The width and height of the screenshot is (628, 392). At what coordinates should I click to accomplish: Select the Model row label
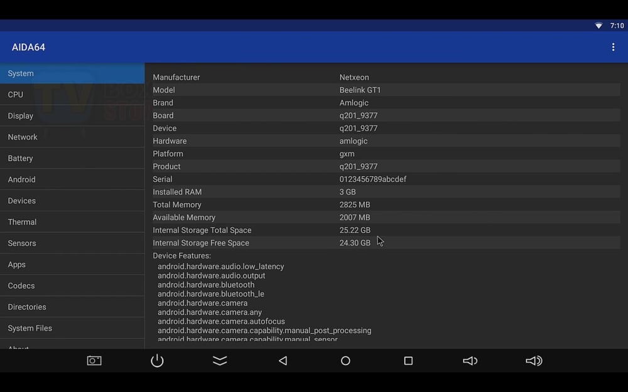pos(164,90)
